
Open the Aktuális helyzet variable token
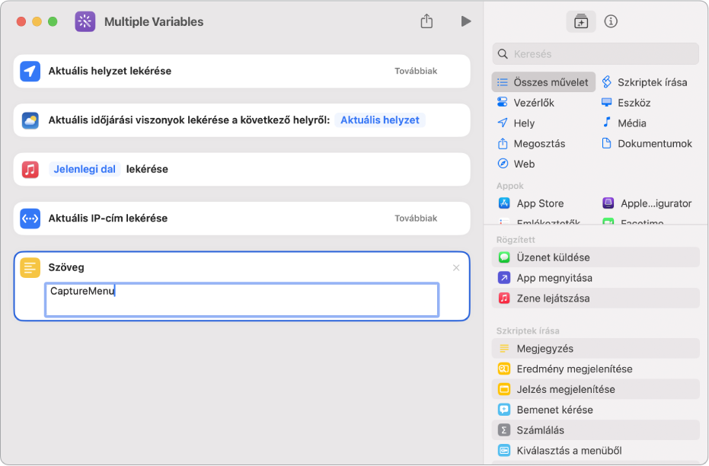pyautogui.click(x=379, y=120)
